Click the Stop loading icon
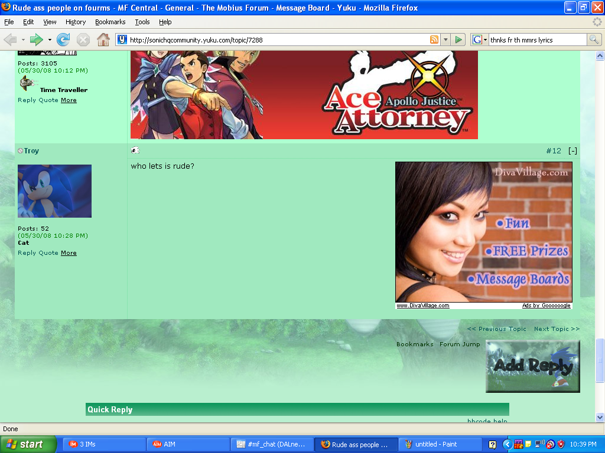605x453 pixels. coord(83,40)
